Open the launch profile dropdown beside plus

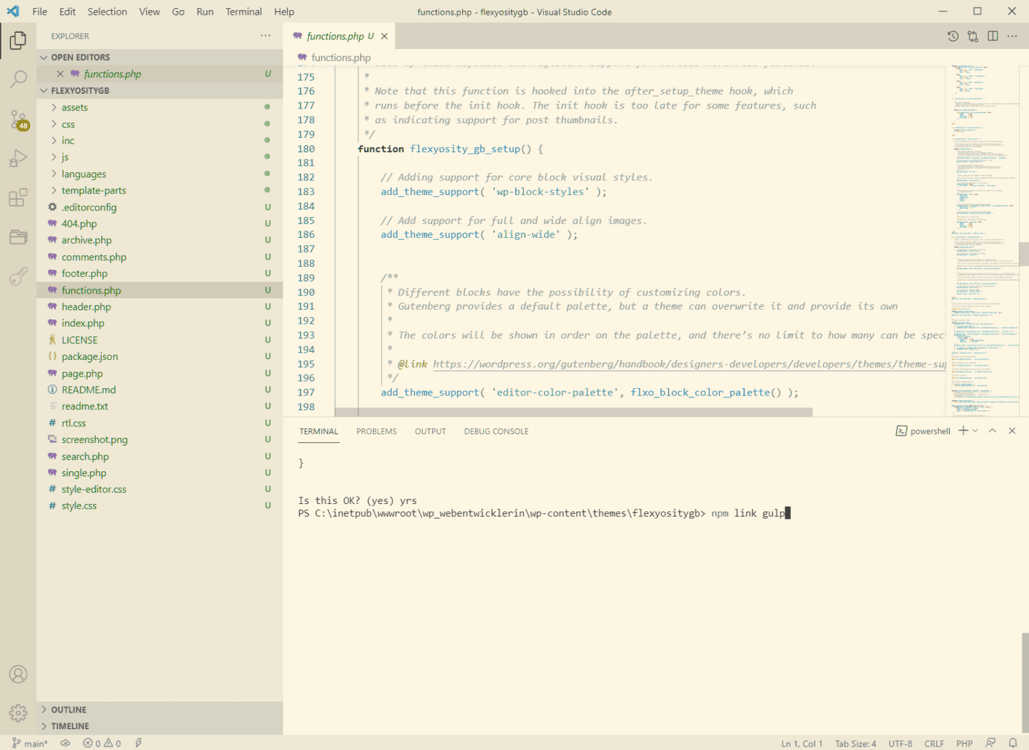click(975, 431)
